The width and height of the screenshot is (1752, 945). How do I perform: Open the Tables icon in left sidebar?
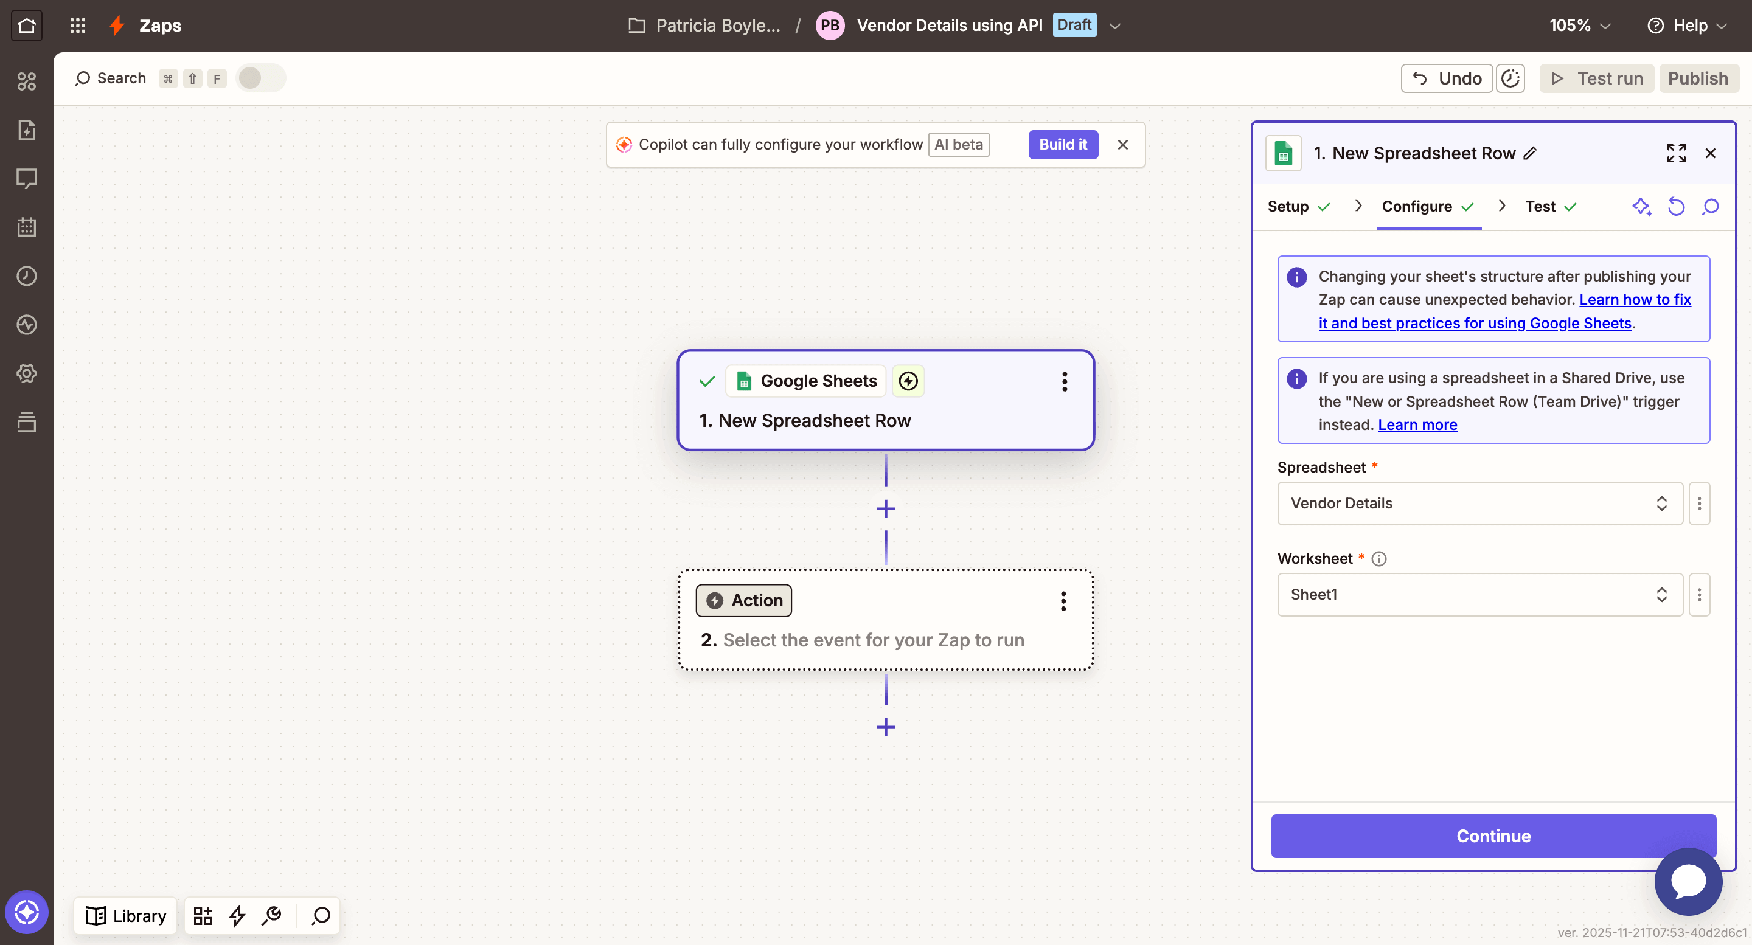[27, 421]
